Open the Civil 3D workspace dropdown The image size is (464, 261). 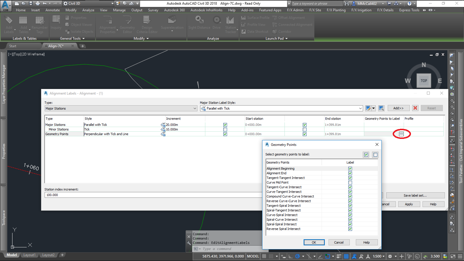[x=88, y=3]
